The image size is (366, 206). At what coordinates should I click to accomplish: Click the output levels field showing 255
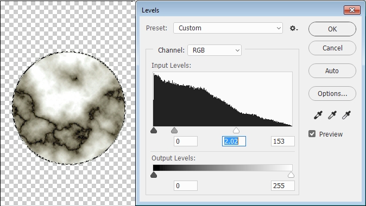[283, 186]
